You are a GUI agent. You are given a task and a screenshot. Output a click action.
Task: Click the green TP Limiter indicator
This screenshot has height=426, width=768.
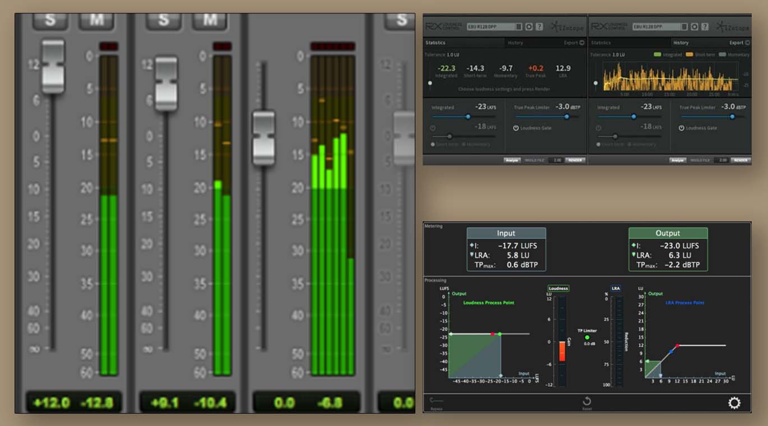tap(587, 337)
